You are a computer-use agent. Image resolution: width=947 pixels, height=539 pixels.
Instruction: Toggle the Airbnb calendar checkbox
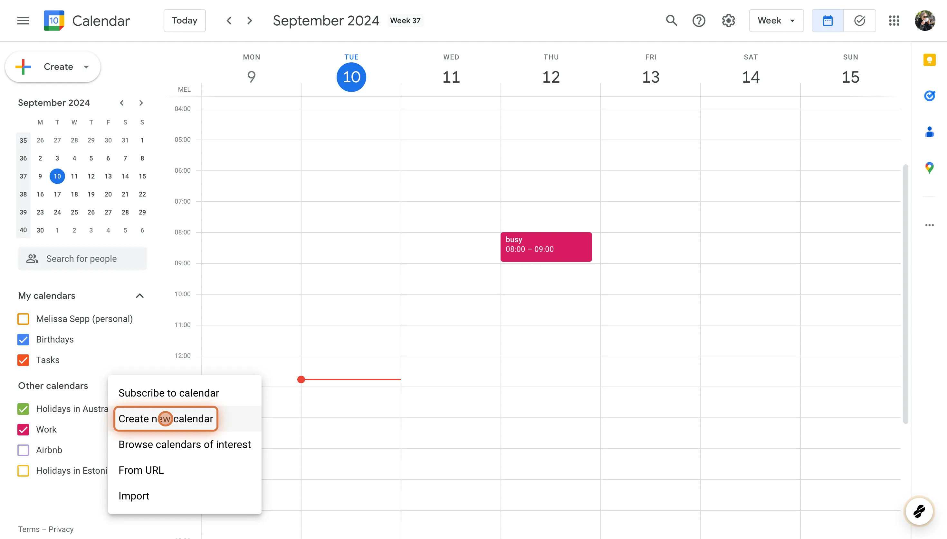click(x=24, y=450)
